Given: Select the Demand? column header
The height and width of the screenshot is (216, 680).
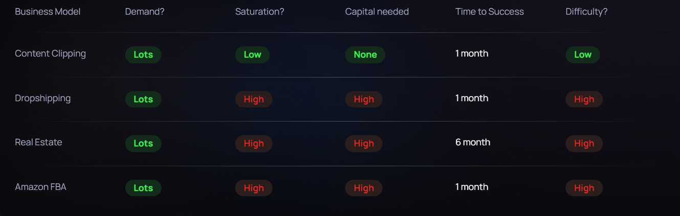Looking at the screenshot, I should (145, 12).
